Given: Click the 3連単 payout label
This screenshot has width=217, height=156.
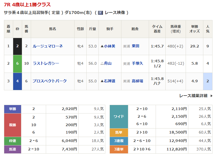Looking at the screenshot, I should pos(119,149).
